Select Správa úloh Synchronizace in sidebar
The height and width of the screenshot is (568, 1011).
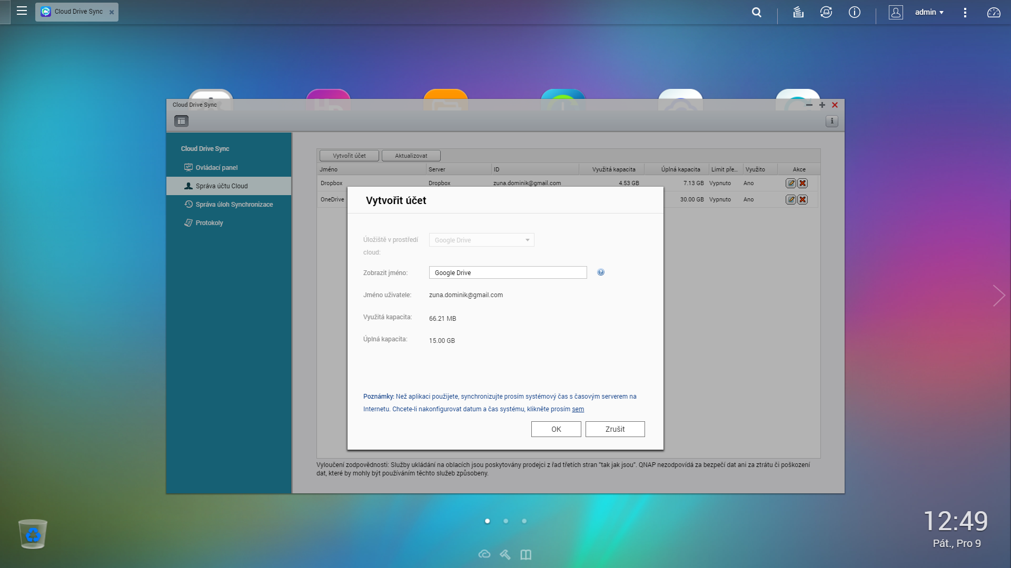[234, 205]
